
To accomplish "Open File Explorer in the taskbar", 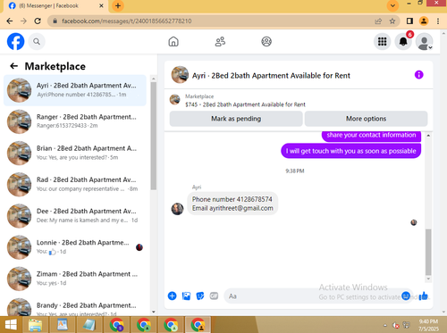I will [35, 325].
